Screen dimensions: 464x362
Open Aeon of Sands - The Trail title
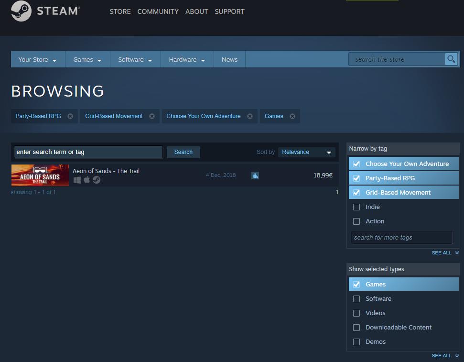coord(106,171)
